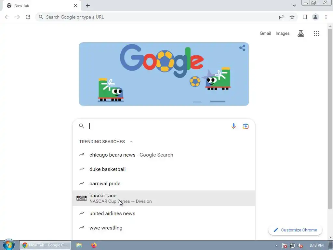The height and width of the screenshot is (250, 333).
Task: Click the forward navigation arrow
Action: (18, 17)
